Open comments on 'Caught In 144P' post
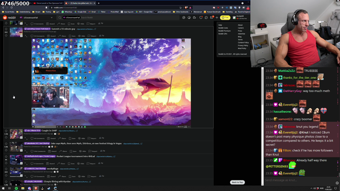Viewport: 340px width, 191px height. tap(38, 138)
